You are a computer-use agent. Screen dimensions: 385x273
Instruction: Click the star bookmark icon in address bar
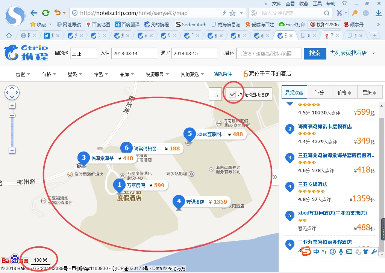coord(232,13)
